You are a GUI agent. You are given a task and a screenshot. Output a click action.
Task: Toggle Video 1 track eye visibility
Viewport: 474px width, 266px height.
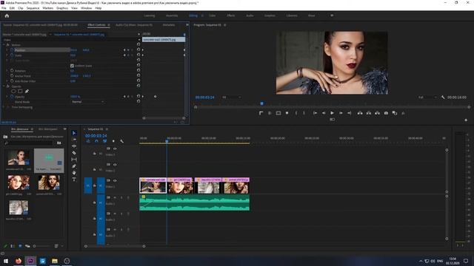click(115, 180)
